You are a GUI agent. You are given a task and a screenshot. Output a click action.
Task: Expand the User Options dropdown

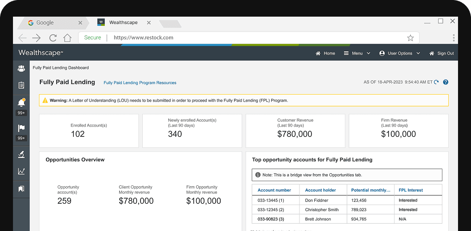click(400, 53)
